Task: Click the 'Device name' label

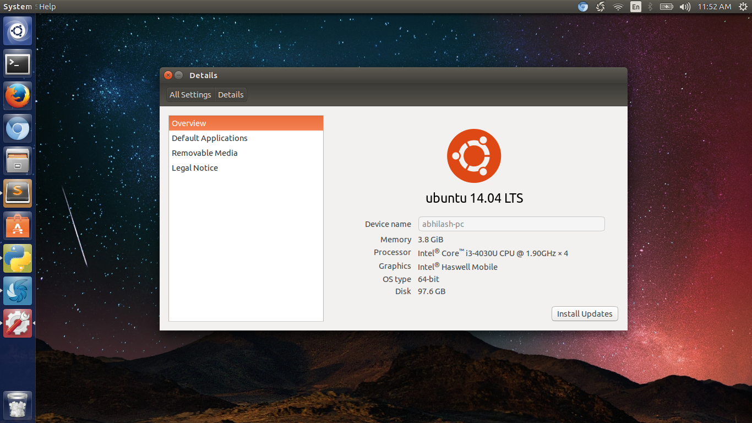Action: (388, 224)
